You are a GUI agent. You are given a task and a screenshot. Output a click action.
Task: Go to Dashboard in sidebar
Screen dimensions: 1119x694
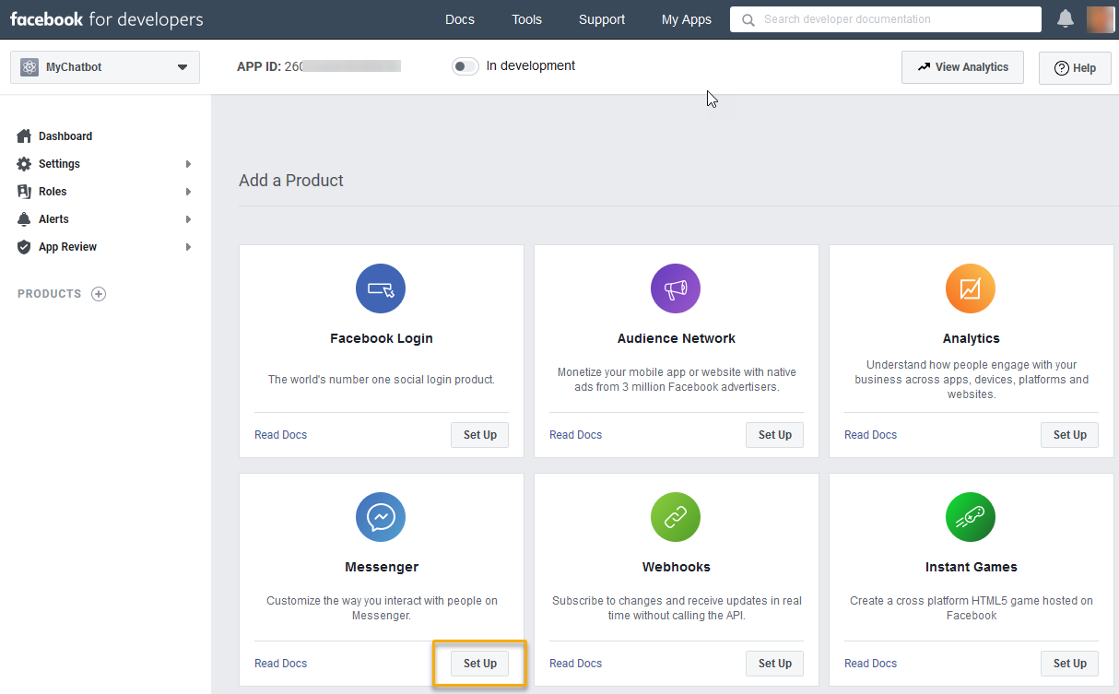(x=65, y=136)
